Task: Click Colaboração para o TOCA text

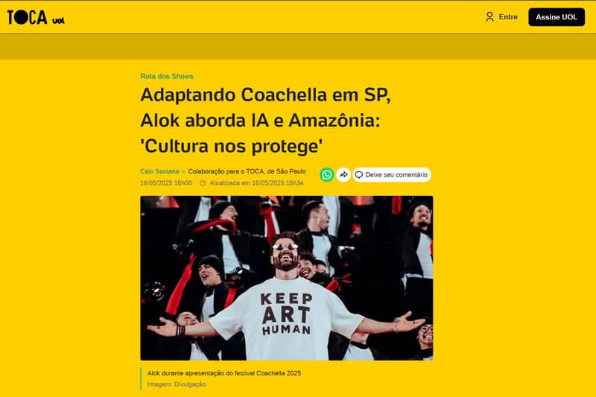Action: pos(247,171)
